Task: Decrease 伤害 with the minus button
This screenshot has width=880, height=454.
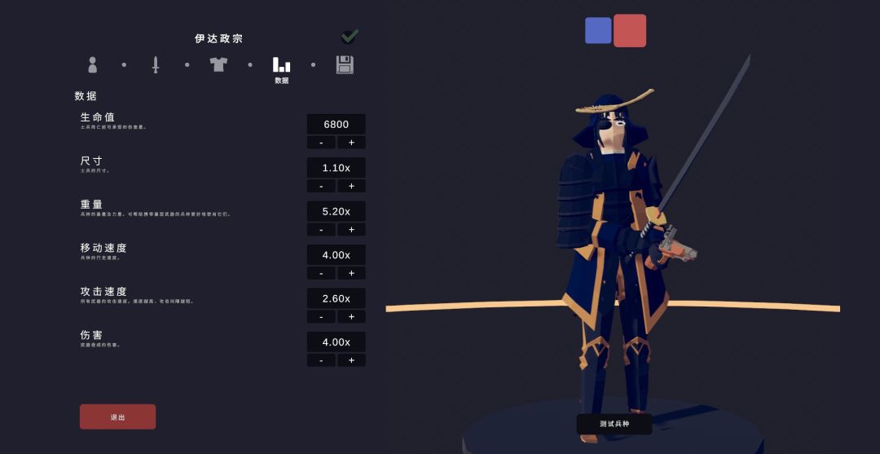Action: point(321,360)
